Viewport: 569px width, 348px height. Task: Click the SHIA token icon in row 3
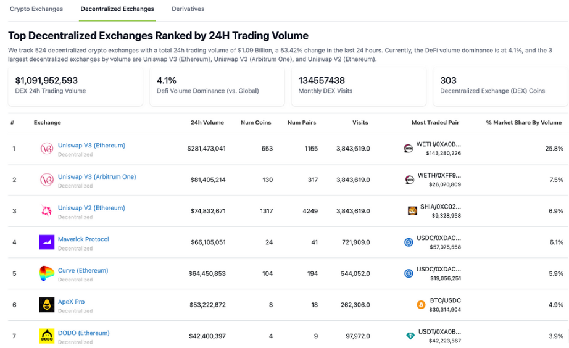click(x=412, y=211)
